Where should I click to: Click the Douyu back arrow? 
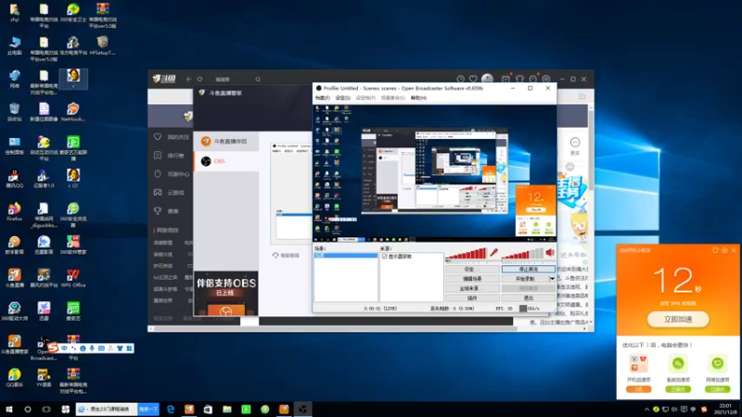pyautogui.click(x=188, y=79)
